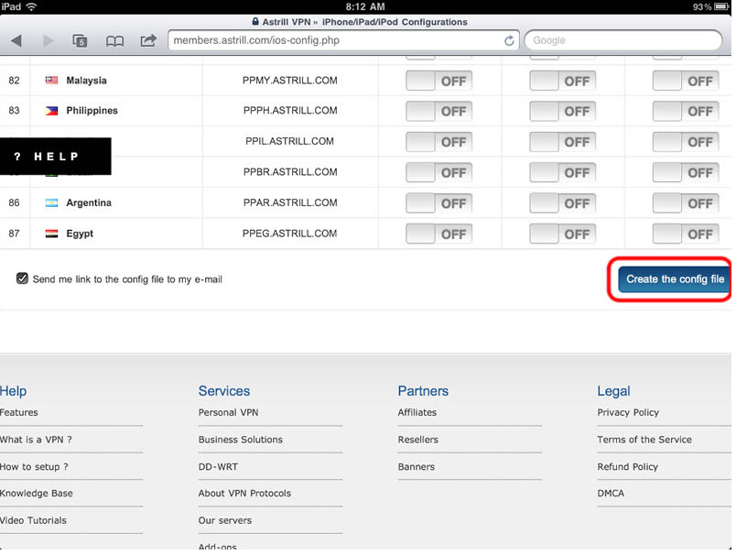Tap the battery status icon
This screenshot has width=736, height=555.
(x=721, y=6)
